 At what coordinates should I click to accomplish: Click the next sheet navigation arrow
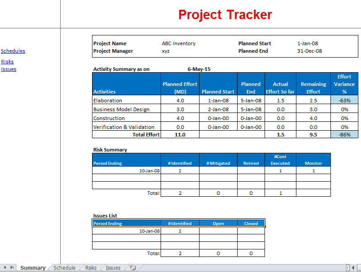5,268
